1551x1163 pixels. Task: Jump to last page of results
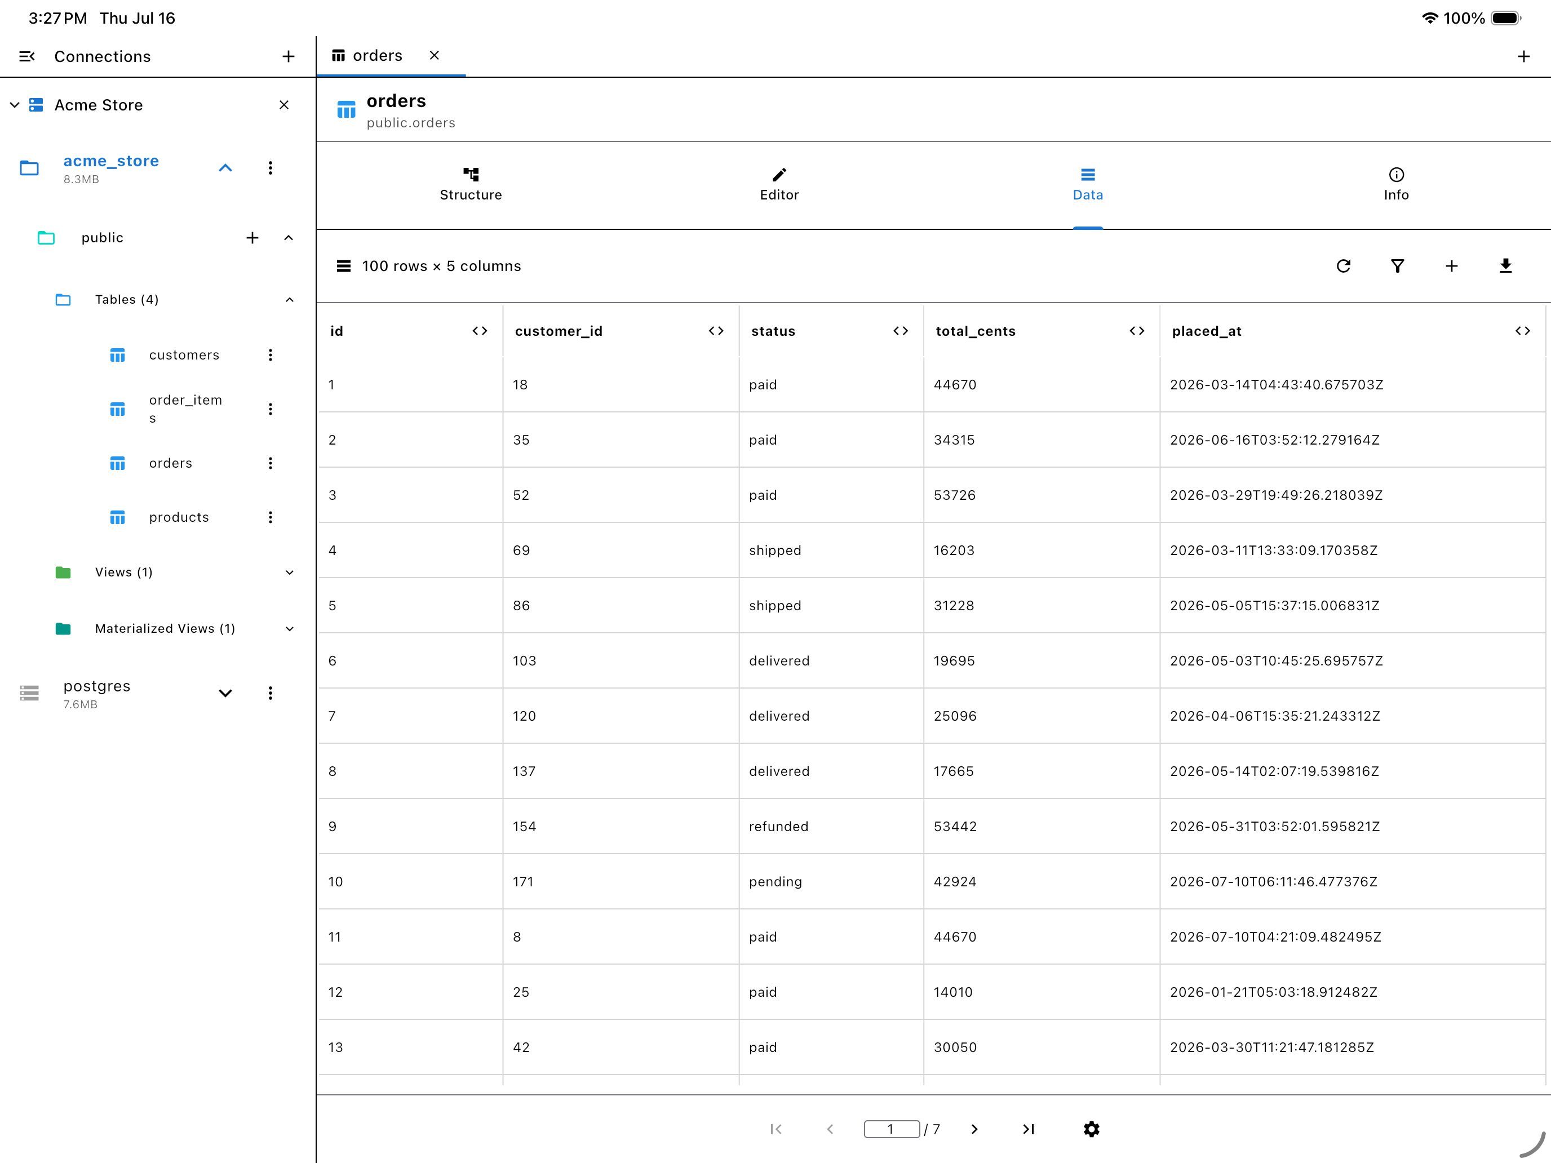coord(1028,1129)
